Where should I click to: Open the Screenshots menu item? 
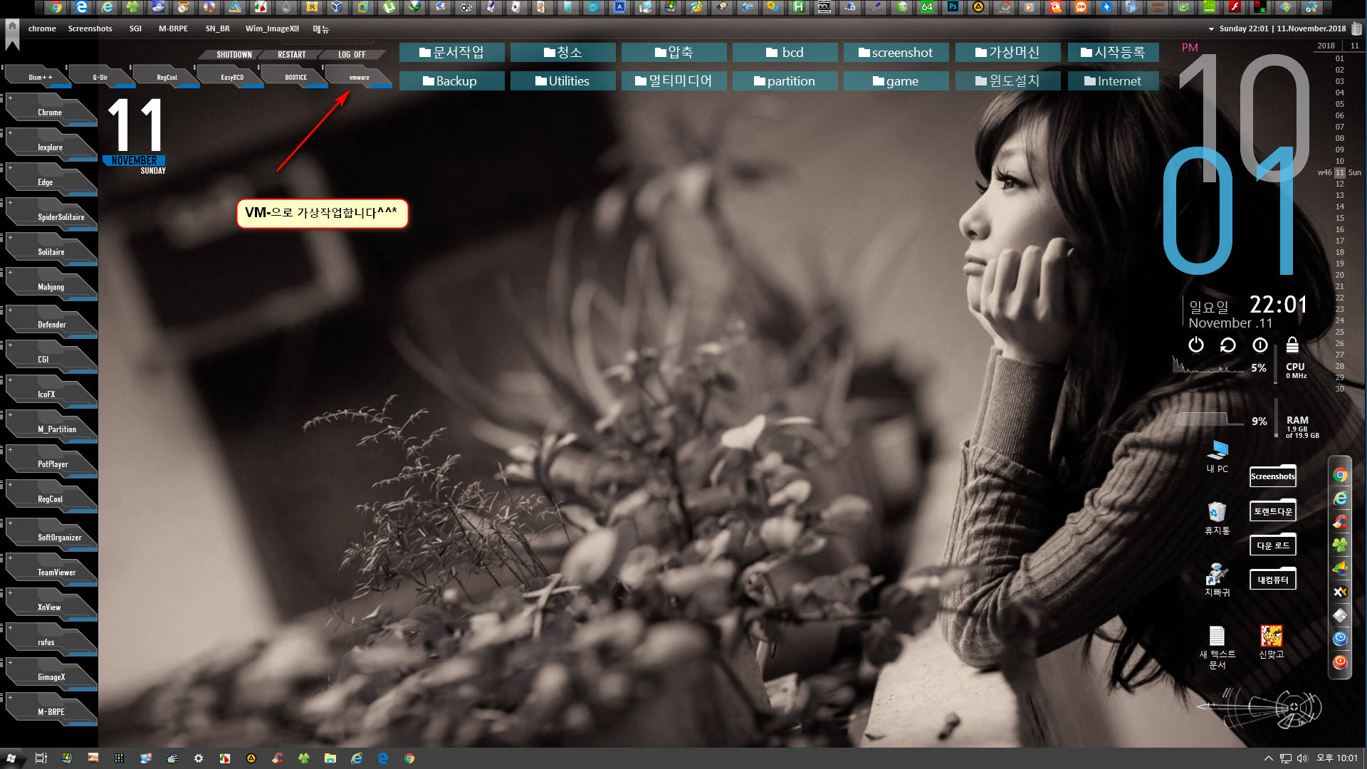(90, 29)
